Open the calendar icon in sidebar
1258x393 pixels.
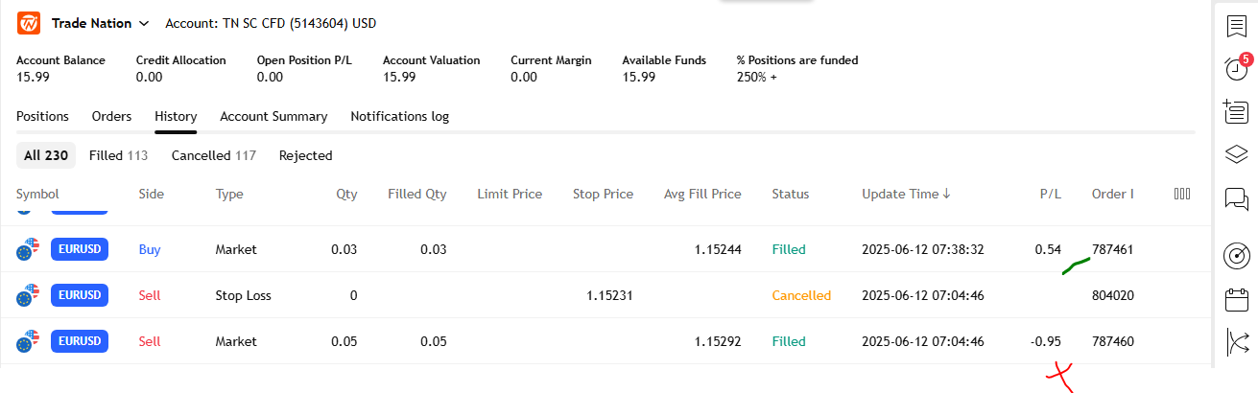click(x=1237, y=299)
